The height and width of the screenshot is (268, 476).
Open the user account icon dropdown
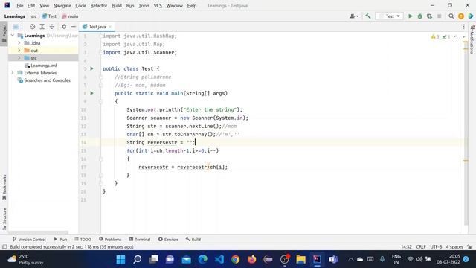(x=354, y=16)
